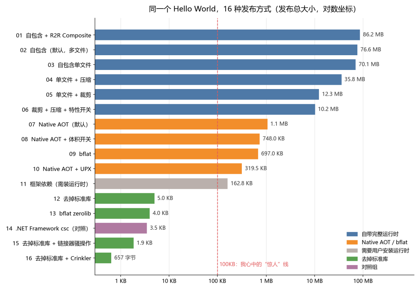Click the red annotation '100KB：我心中的“惊人”线'
The width and height of the screenshot is (420, 290).
254,264
